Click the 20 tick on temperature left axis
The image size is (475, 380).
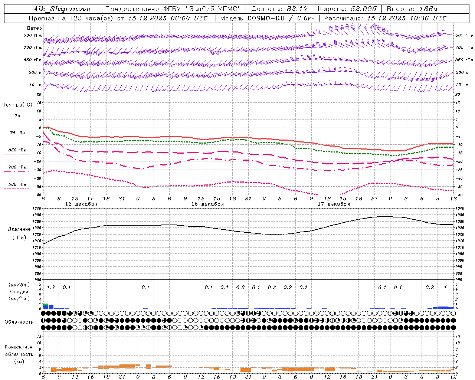tap(39, 94)
